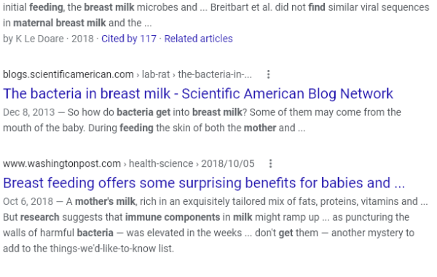This screenshot has height=277, width=437.
Task: Click the 'Dec 8, 2013' date text
Action: click(29, 112)
